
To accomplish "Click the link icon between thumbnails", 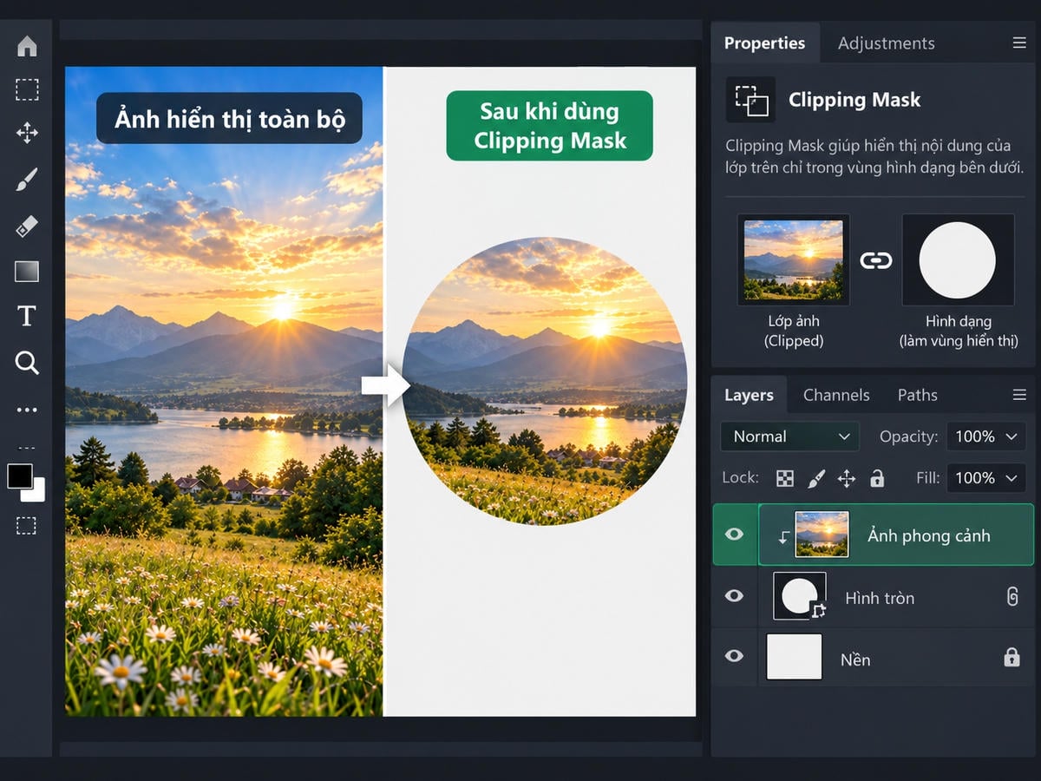I will (875, 259).
